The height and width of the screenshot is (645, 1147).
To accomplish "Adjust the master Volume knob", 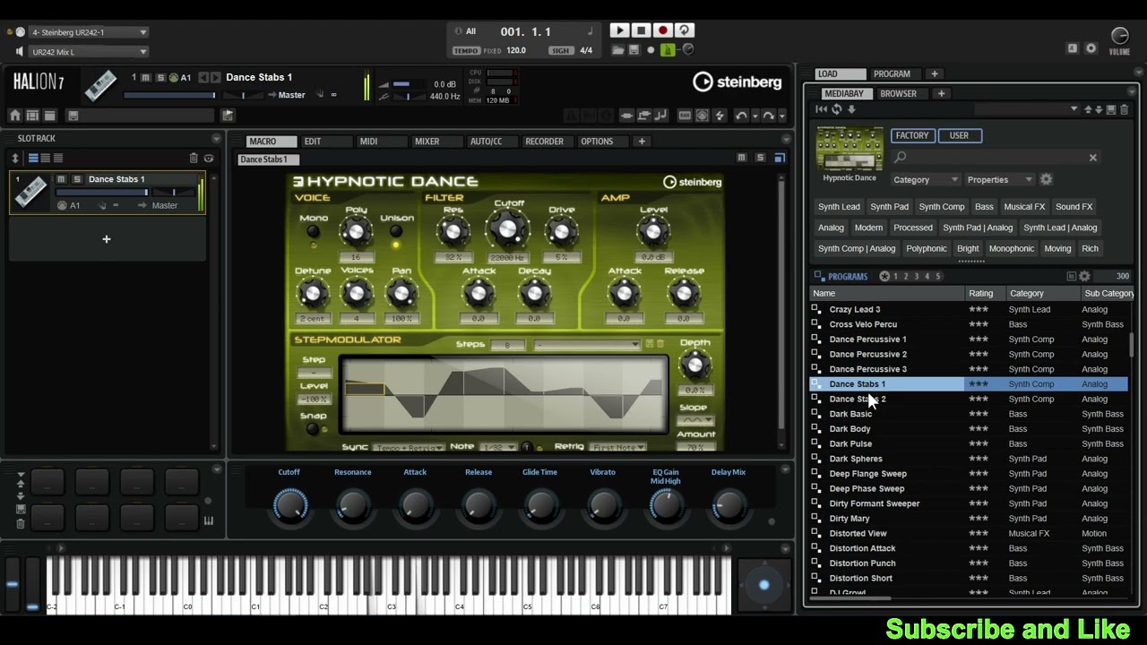I will click(x=1119, y=36).
